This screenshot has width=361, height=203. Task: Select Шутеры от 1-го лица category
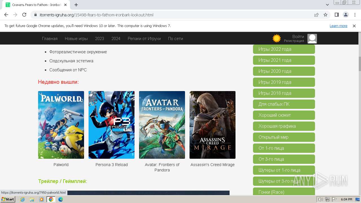point(284,170)
